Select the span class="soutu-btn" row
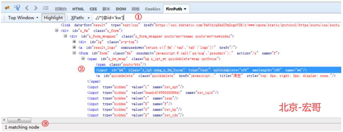Image resolution: width=343 pixels, height=132 pixels. [121, 64]
